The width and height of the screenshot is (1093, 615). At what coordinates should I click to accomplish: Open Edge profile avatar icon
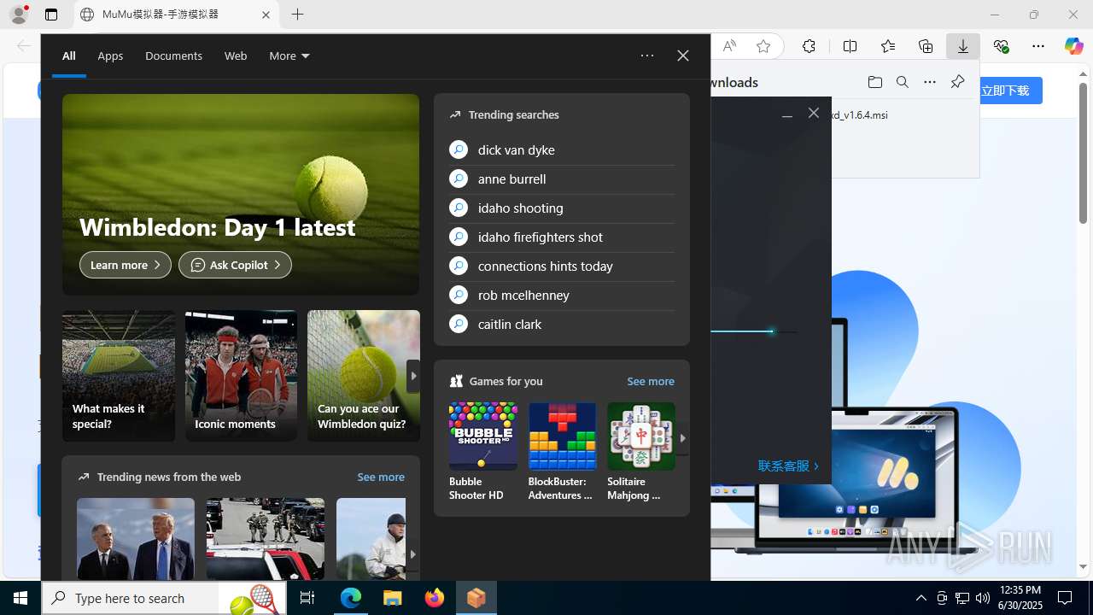19,15
